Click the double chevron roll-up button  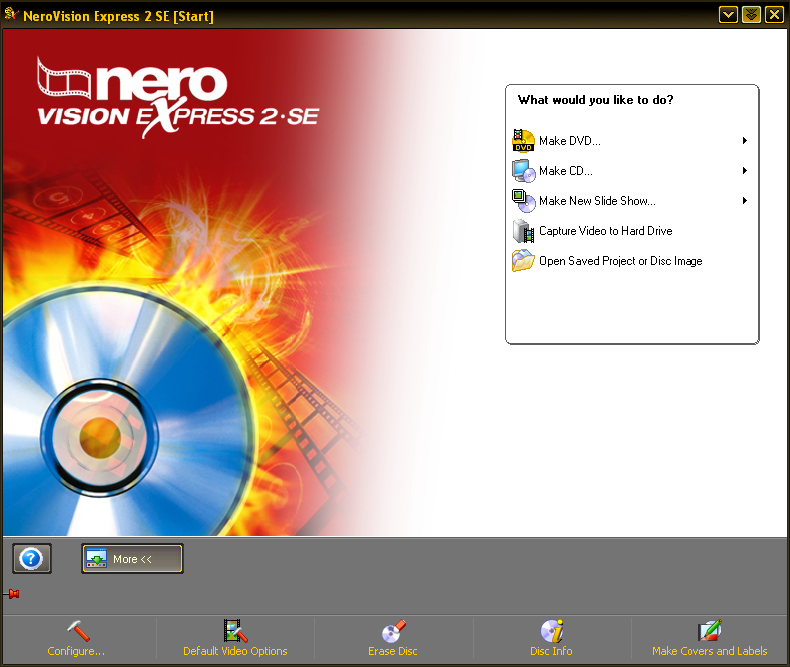[751, 15]
